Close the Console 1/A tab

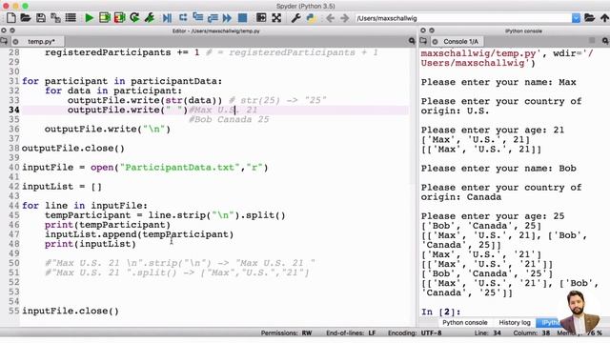pyautogui.click(x=435, y=42)
